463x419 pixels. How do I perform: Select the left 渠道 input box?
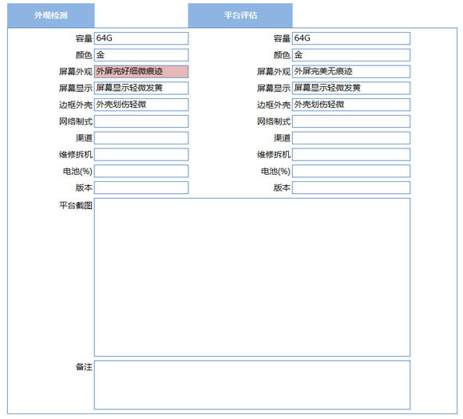[x=141, y=138]
